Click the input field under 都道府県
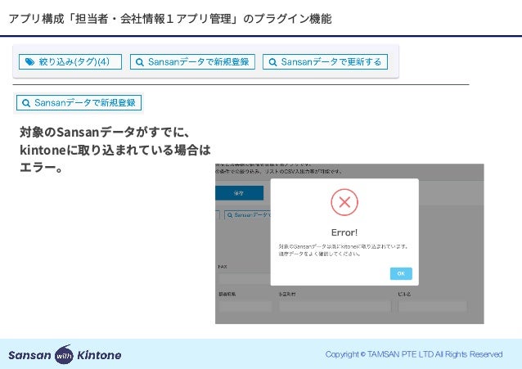The image size is (522, 369). (245, 306)
